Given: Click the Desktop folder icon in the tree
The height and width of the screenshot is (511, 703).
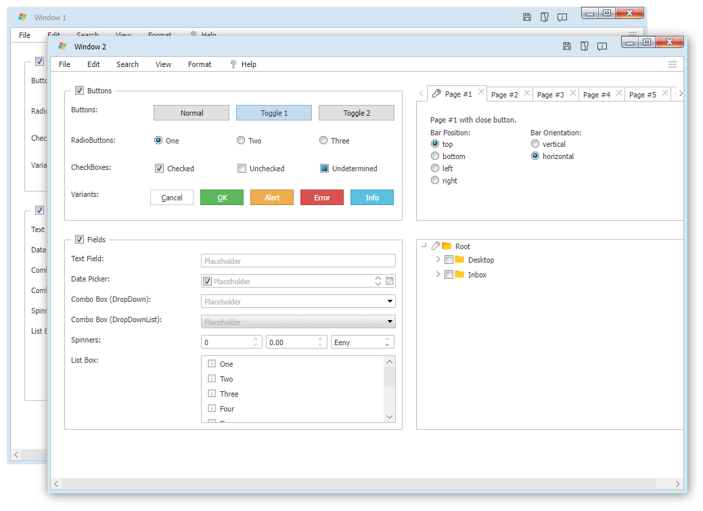Looking at the screenshot, I should [459, 259].
